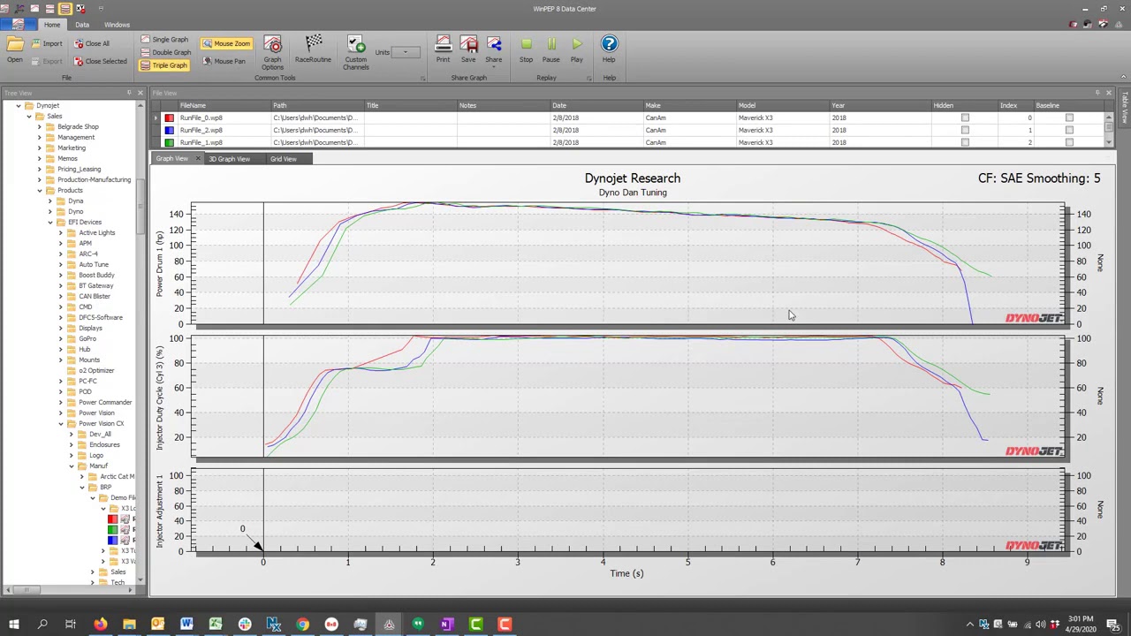This screenshot has height=636, width=1131.
Task: Click blue color swatch of RunFile_2.wp8
Action: click(169, 130)
